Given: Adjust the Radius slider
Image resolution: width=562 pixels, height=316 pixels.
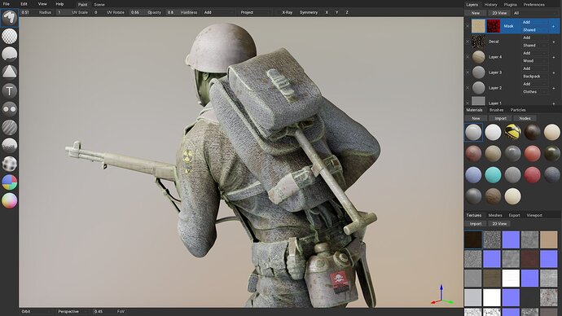Looking at the screenshot, I should [x=37, y=12].
